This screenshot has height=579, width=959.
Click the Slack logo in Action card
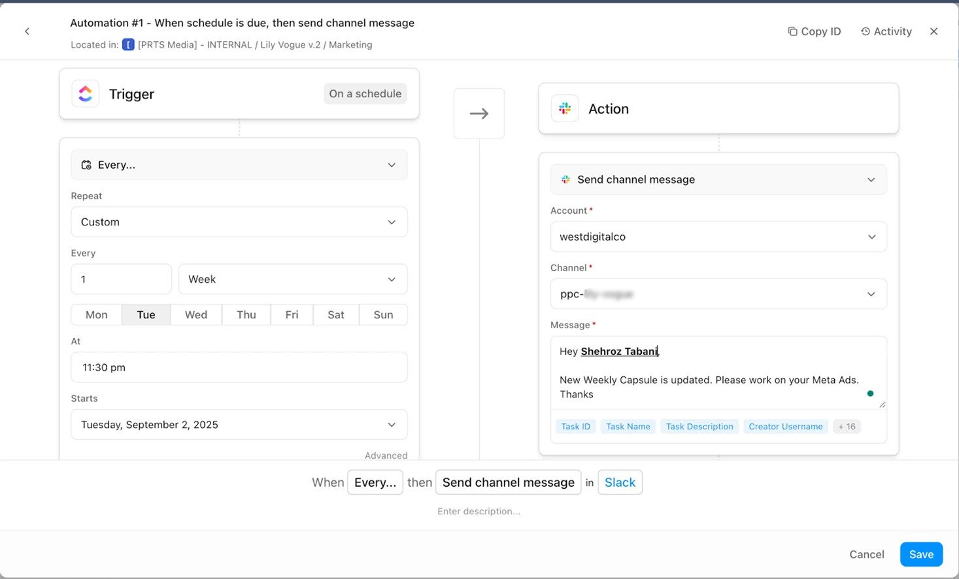pyautogui.click(x=565, y=108)
